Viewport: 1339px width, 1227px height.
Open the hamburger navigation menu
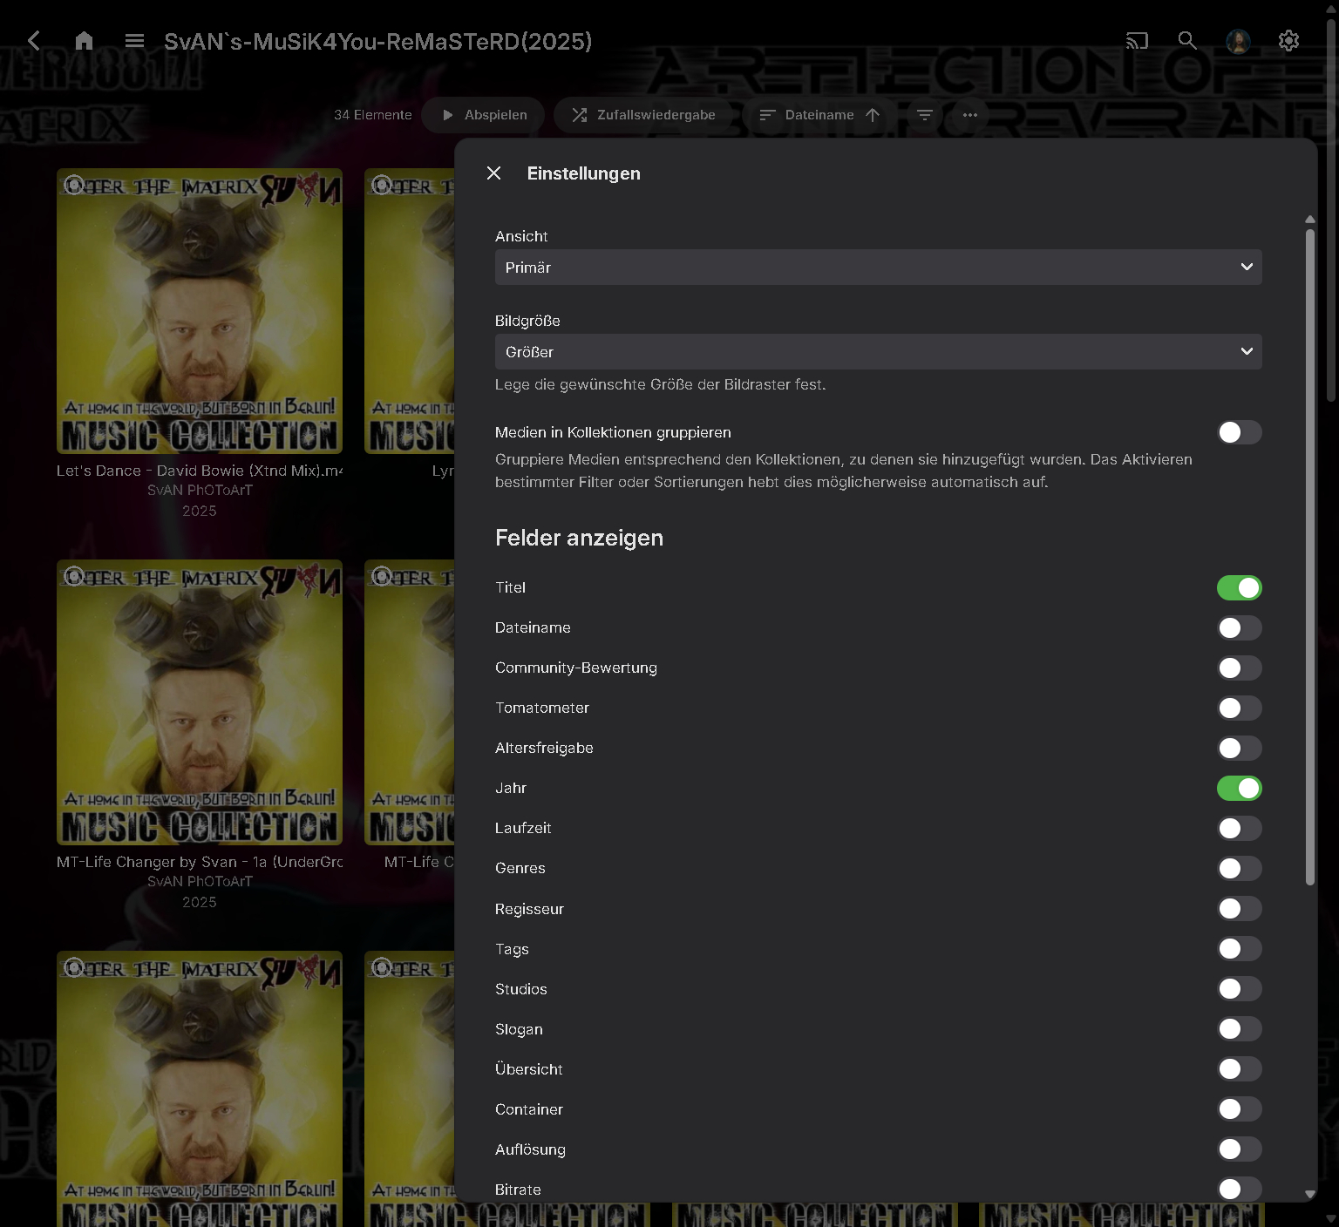pos(134,41)
